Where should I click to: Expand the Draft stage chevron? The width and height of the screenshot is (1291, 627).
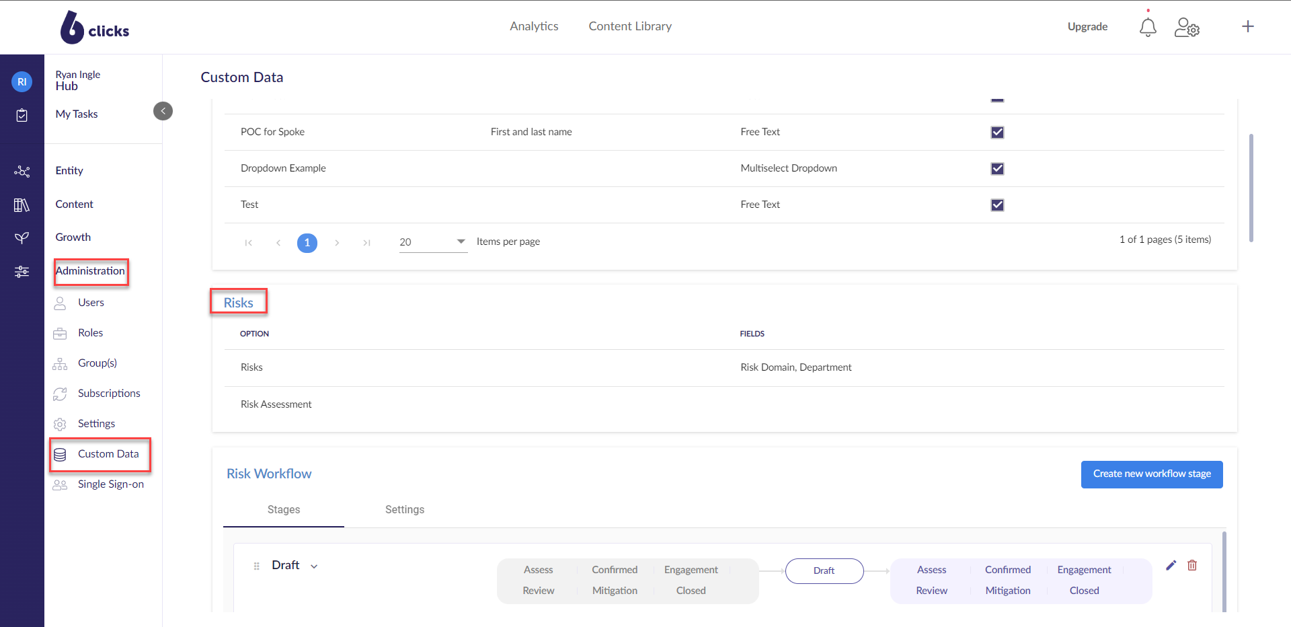(x=314, y=566)
